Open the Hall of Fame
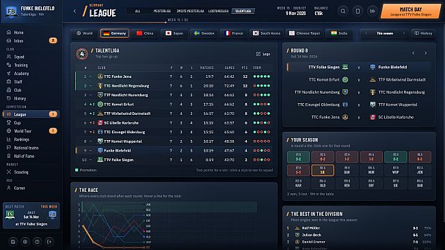Image resolution: width=445 pixels, height=250 pixels. point(31,156)
